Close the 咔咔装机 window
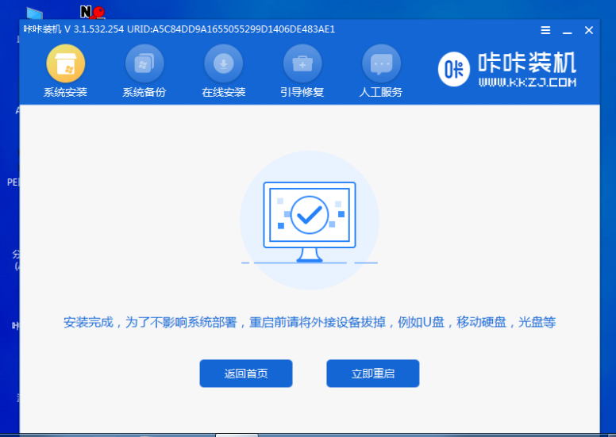This screenshot has height=437, width=616. [x=589, y=30]
